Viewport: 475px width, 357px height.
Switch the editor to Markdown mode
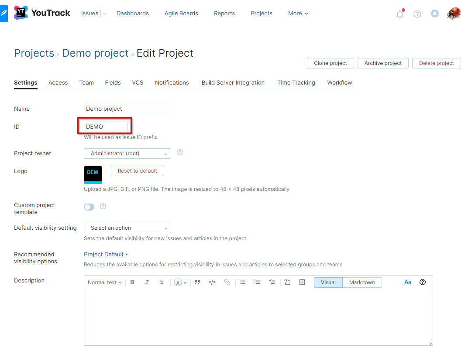click(362, 282)
